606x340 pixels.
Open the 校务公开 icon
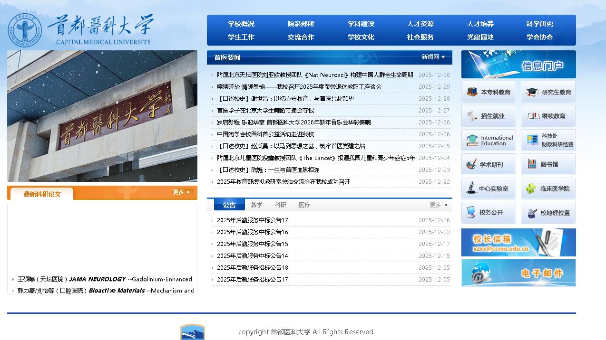(x=489, y=212)
